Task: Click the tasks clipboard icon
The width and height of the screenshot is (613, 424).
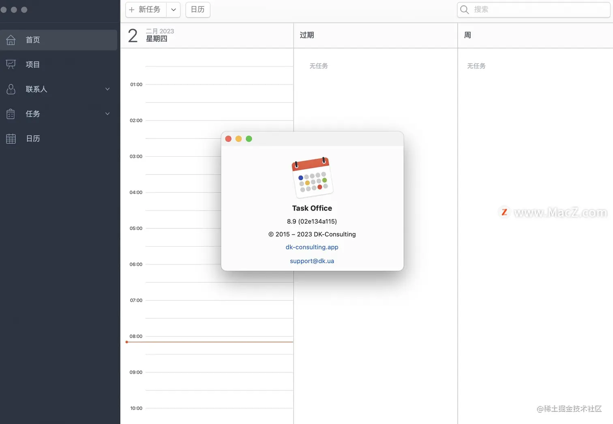Action: (x=11, y=114)
